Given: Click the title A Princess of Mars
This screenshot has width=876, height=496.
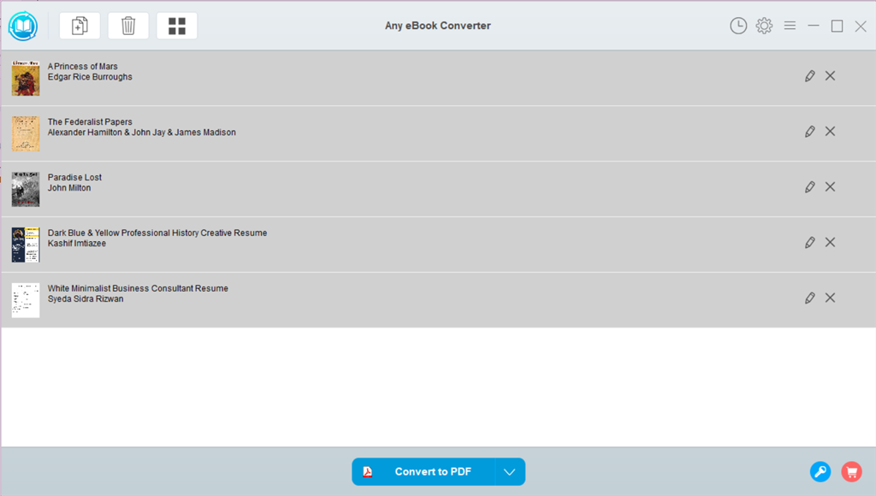Looking at the screenshot, I should click(83, 67).
